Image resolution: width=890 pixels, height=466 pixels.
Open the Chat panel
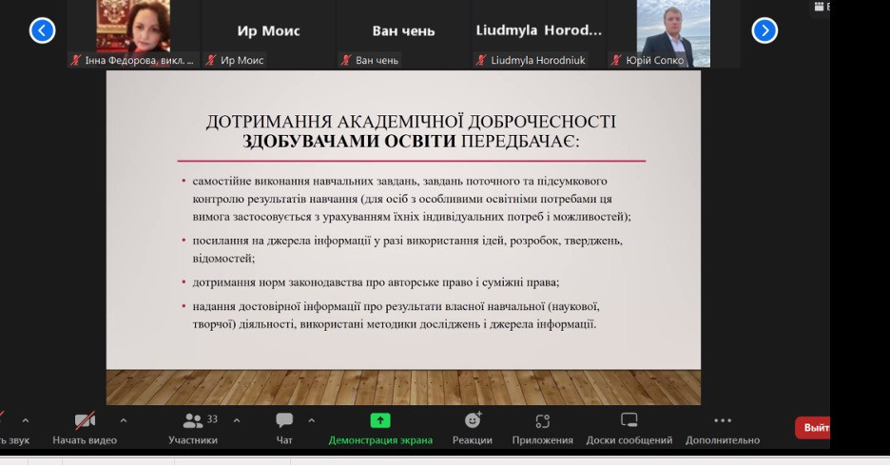coord(284,429)
